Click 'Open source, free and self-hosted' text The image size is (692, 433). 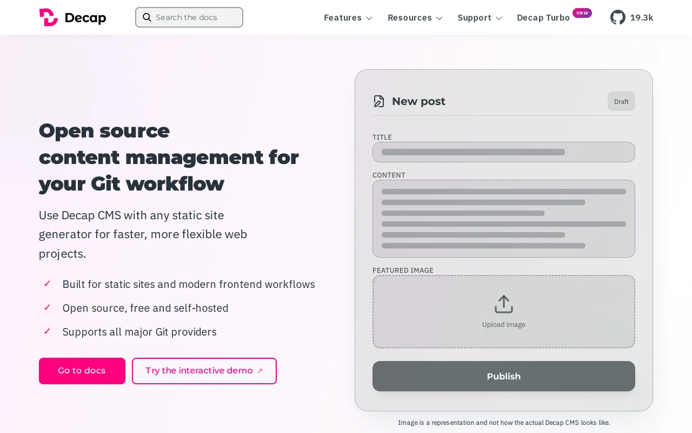[145, 308]
